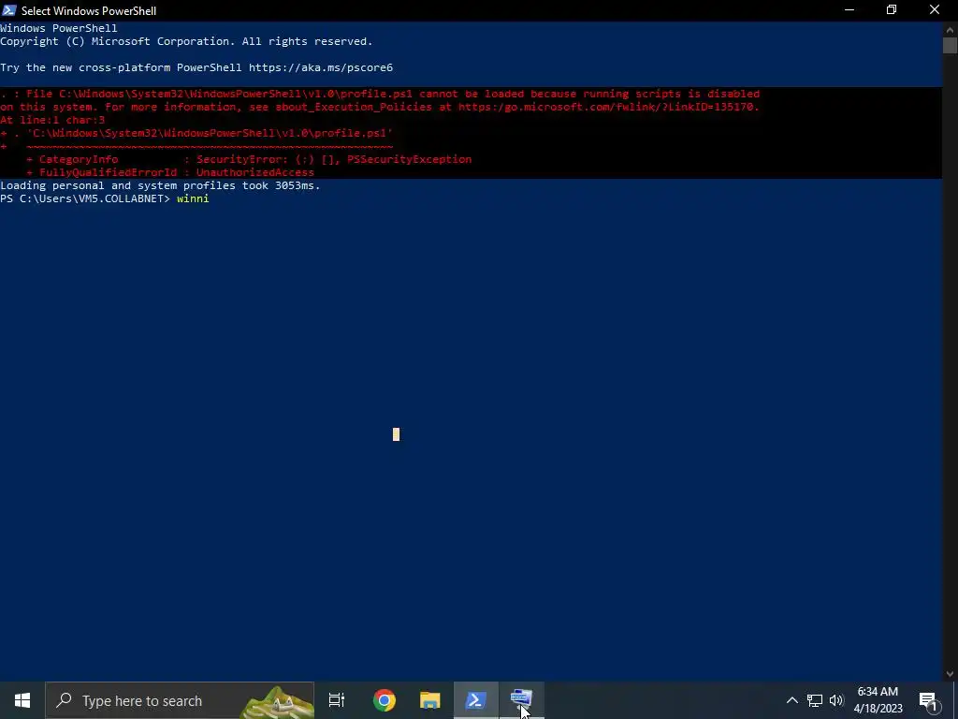
Task: Minimize the PowerShell window
Action: tap(849, 10)
